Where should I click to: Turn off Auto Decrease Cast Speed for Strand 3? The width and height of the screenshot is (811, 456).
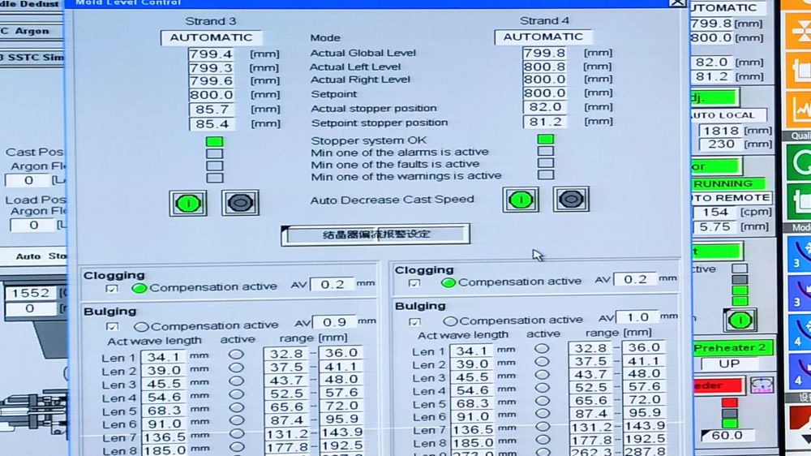(x=241, y=202)
